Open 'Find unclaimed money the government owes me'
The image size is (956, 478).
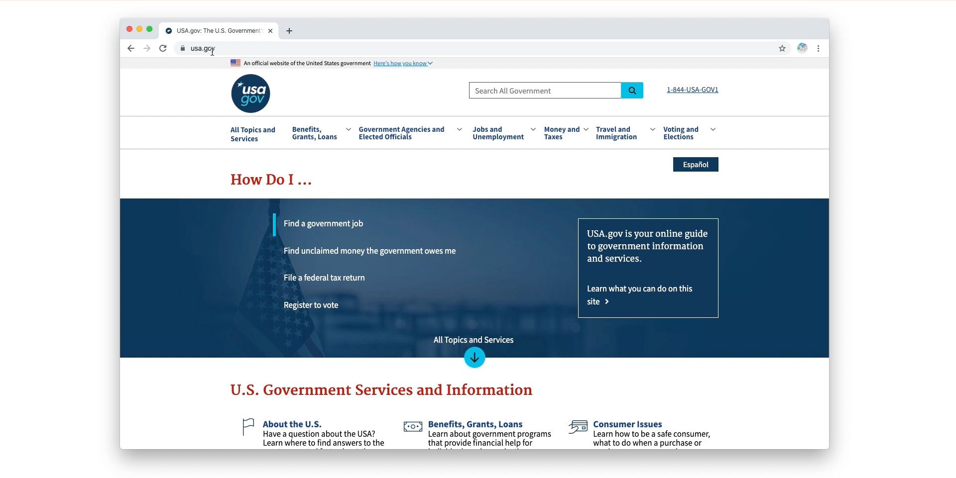pyautogui.click(x=370, y=251)
